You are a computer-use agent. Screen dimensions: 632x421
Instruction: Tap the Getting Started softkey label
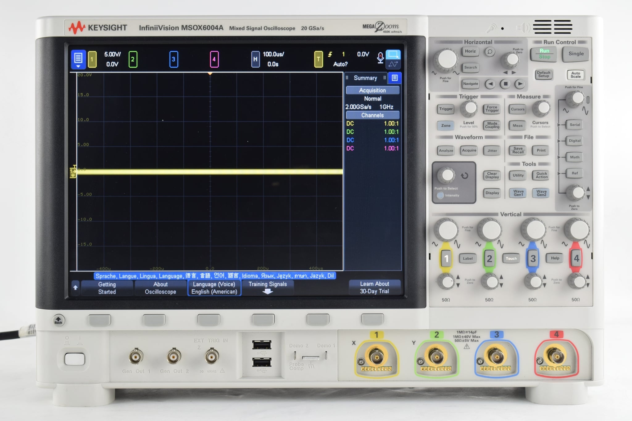click(107, 288)
